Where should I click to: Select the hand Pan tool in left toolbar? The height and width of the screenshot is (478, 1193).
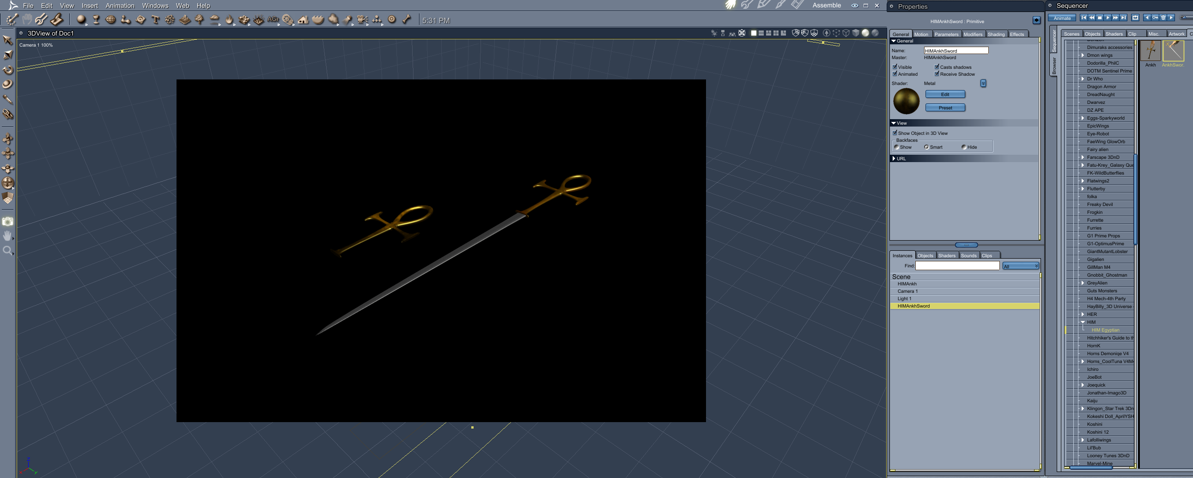7,236
